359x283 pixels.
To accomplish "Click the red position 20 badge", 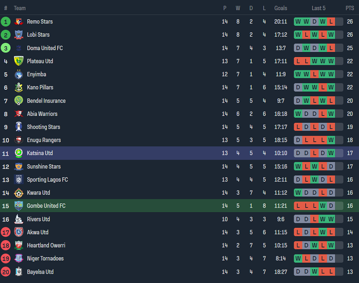I will coord(6,271).
